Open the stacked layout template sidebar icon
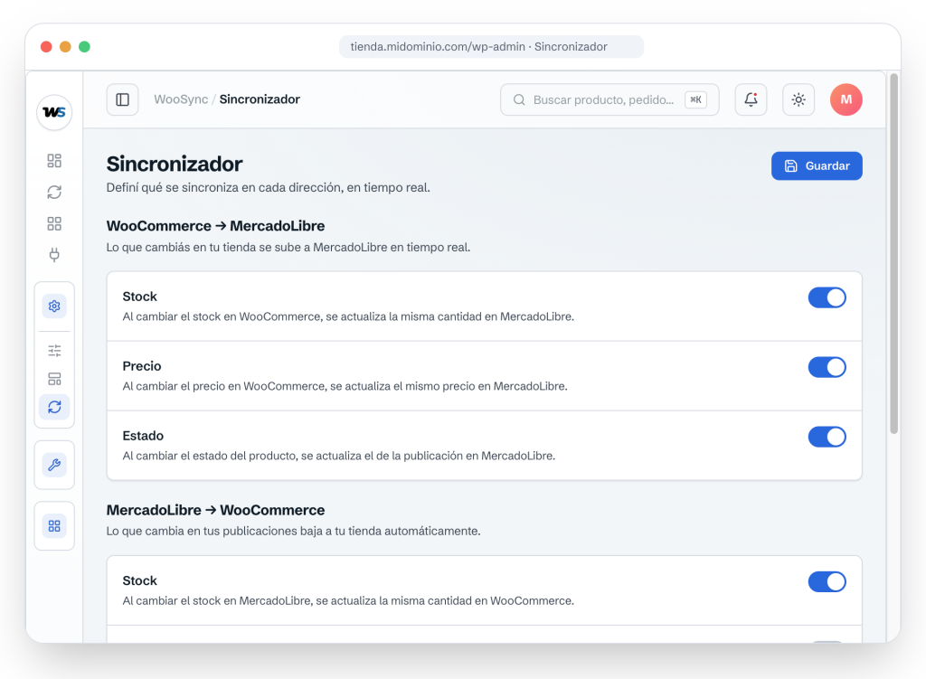This screenshot has height=679, width=926. click(x=54, y=379)
